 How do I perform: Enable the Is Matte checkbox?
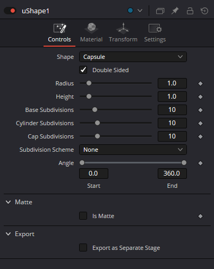pyautogui.click(x=83, y=216)
